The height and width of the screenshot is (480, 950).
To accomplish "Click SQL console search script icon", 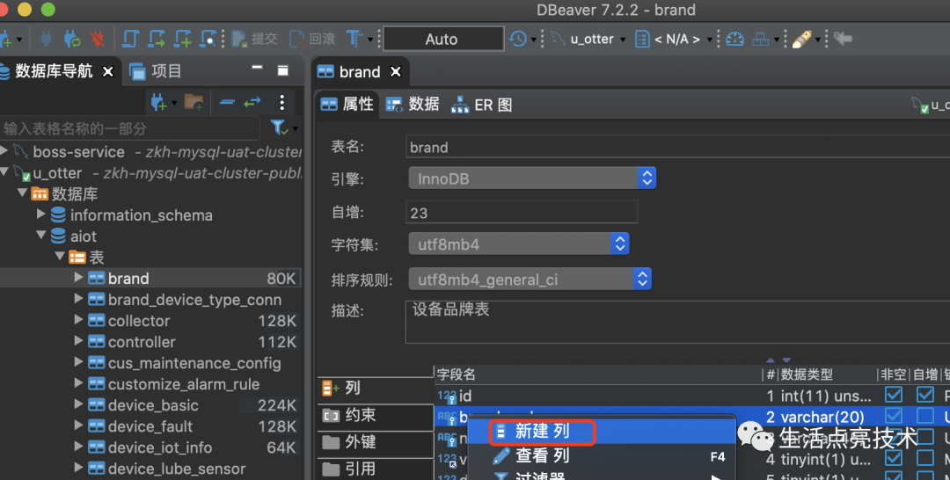I will (208, 39).
